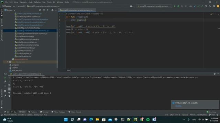Screen dimensions: 220x123
Task: Open the File menu
Action: [x=6, y=2]
